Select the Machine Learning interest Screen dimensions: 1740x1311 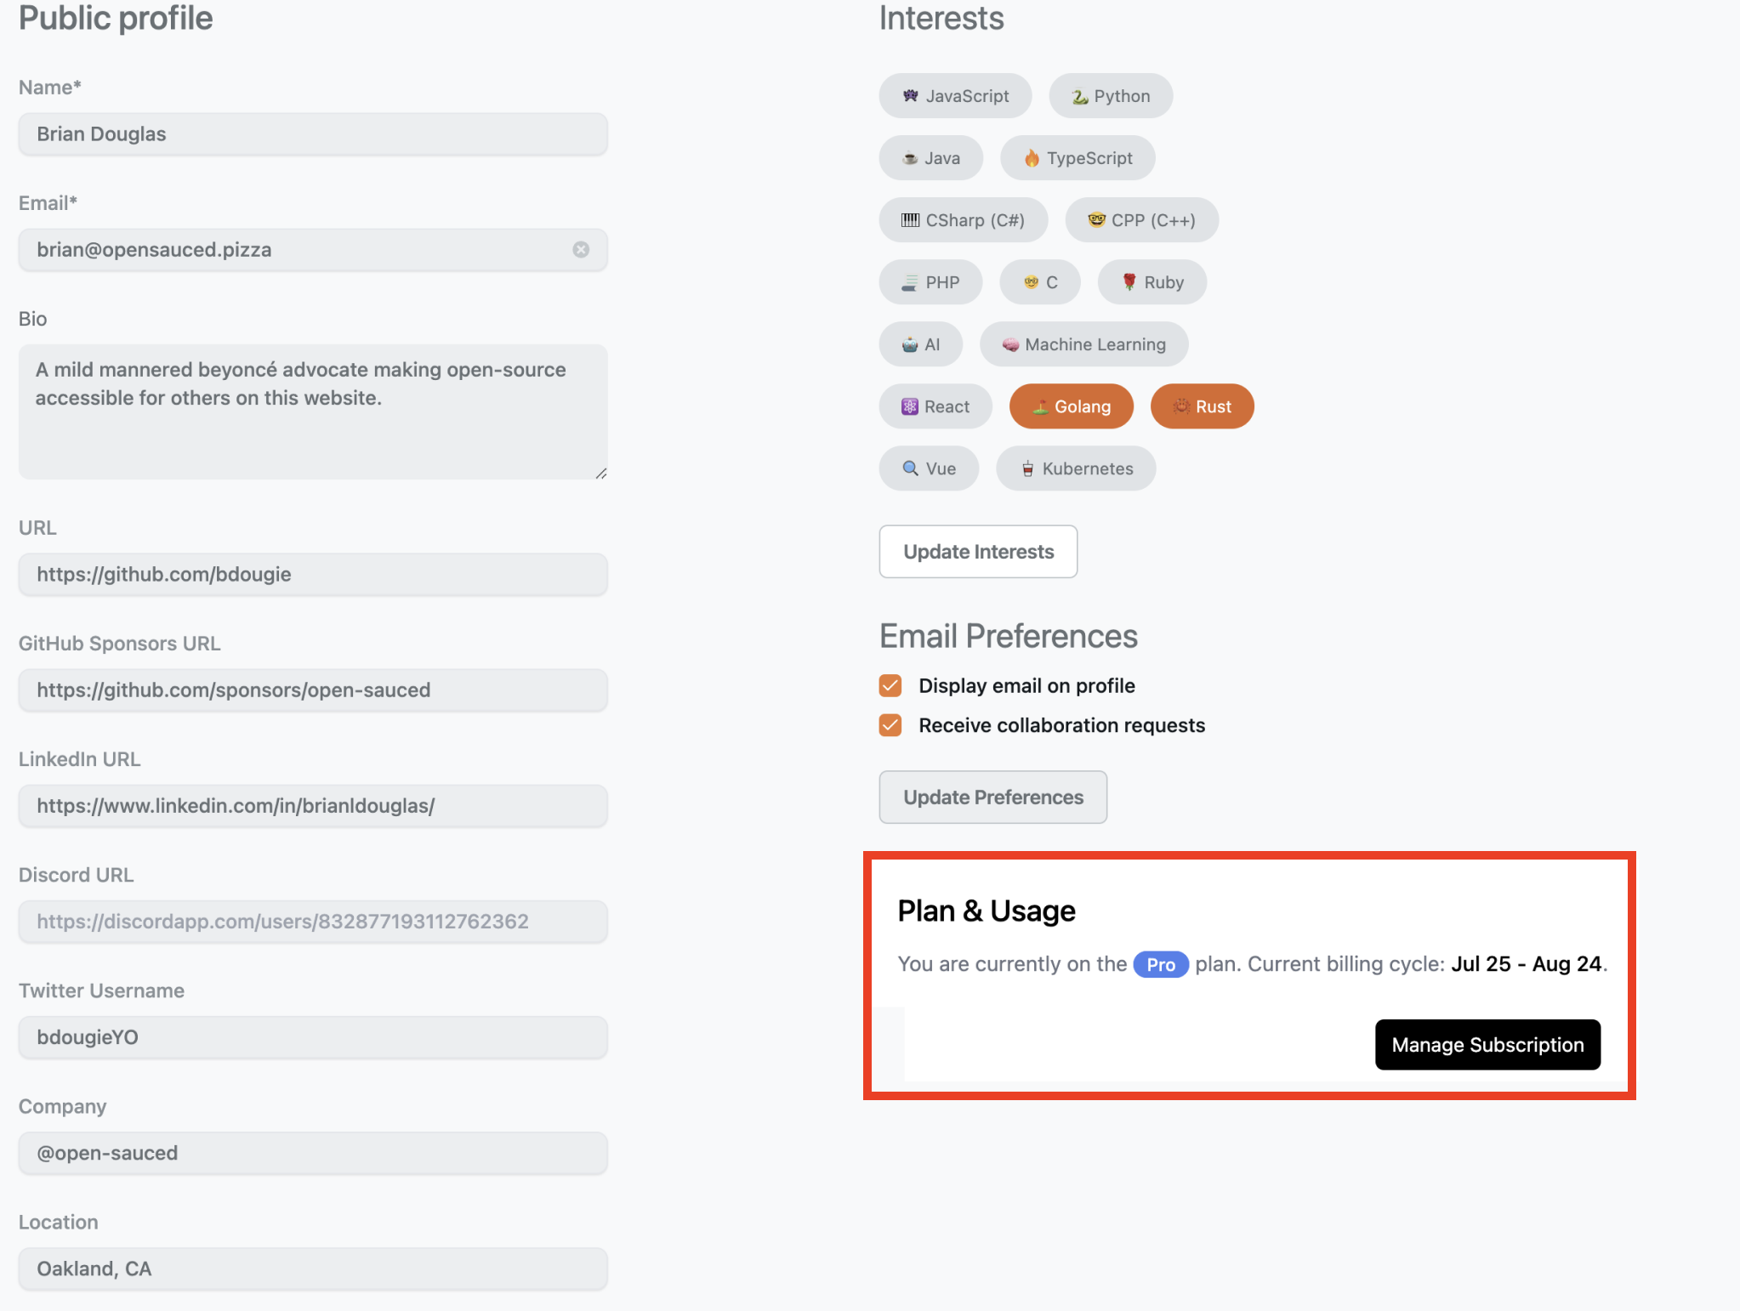[x=1083, y=344]
